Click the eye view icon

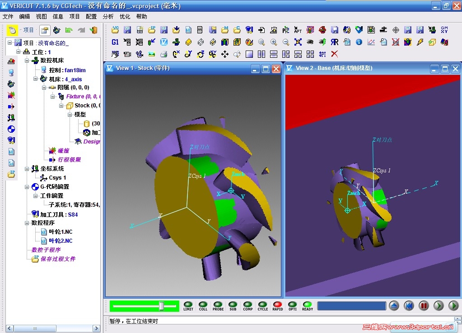(x=310, y=42)
